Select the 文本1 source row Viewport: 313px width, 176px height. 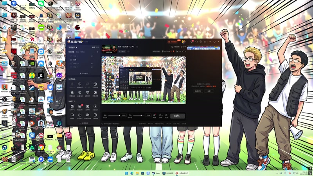84,56
